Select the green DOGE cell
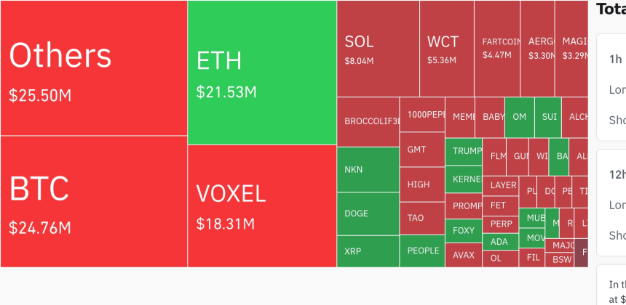 [368, 213]
